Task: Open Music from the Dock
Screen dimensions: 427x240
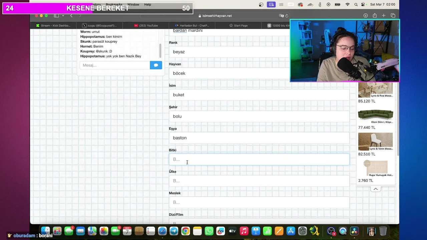Action: (244, 231)
